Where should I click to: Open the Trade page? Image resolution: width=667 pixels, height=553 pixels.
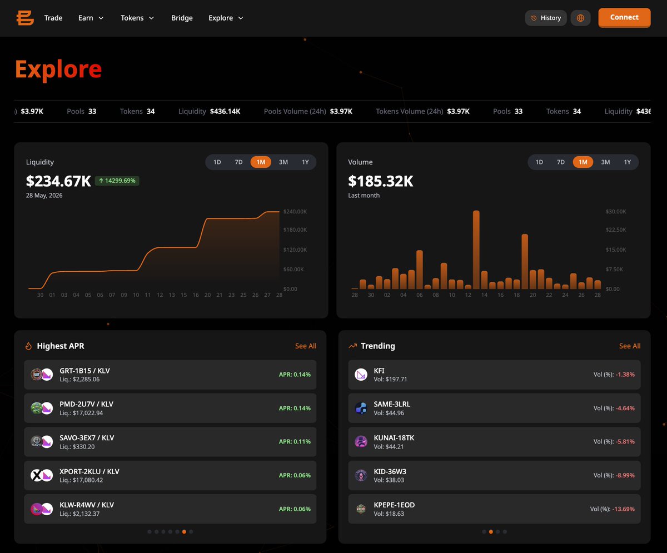(53, 18)
